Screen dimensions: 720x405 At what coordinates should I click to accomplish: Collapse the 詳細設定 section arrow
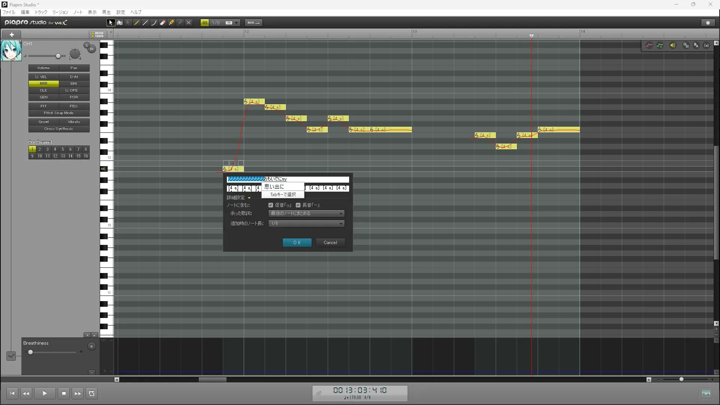coord(249,198)
